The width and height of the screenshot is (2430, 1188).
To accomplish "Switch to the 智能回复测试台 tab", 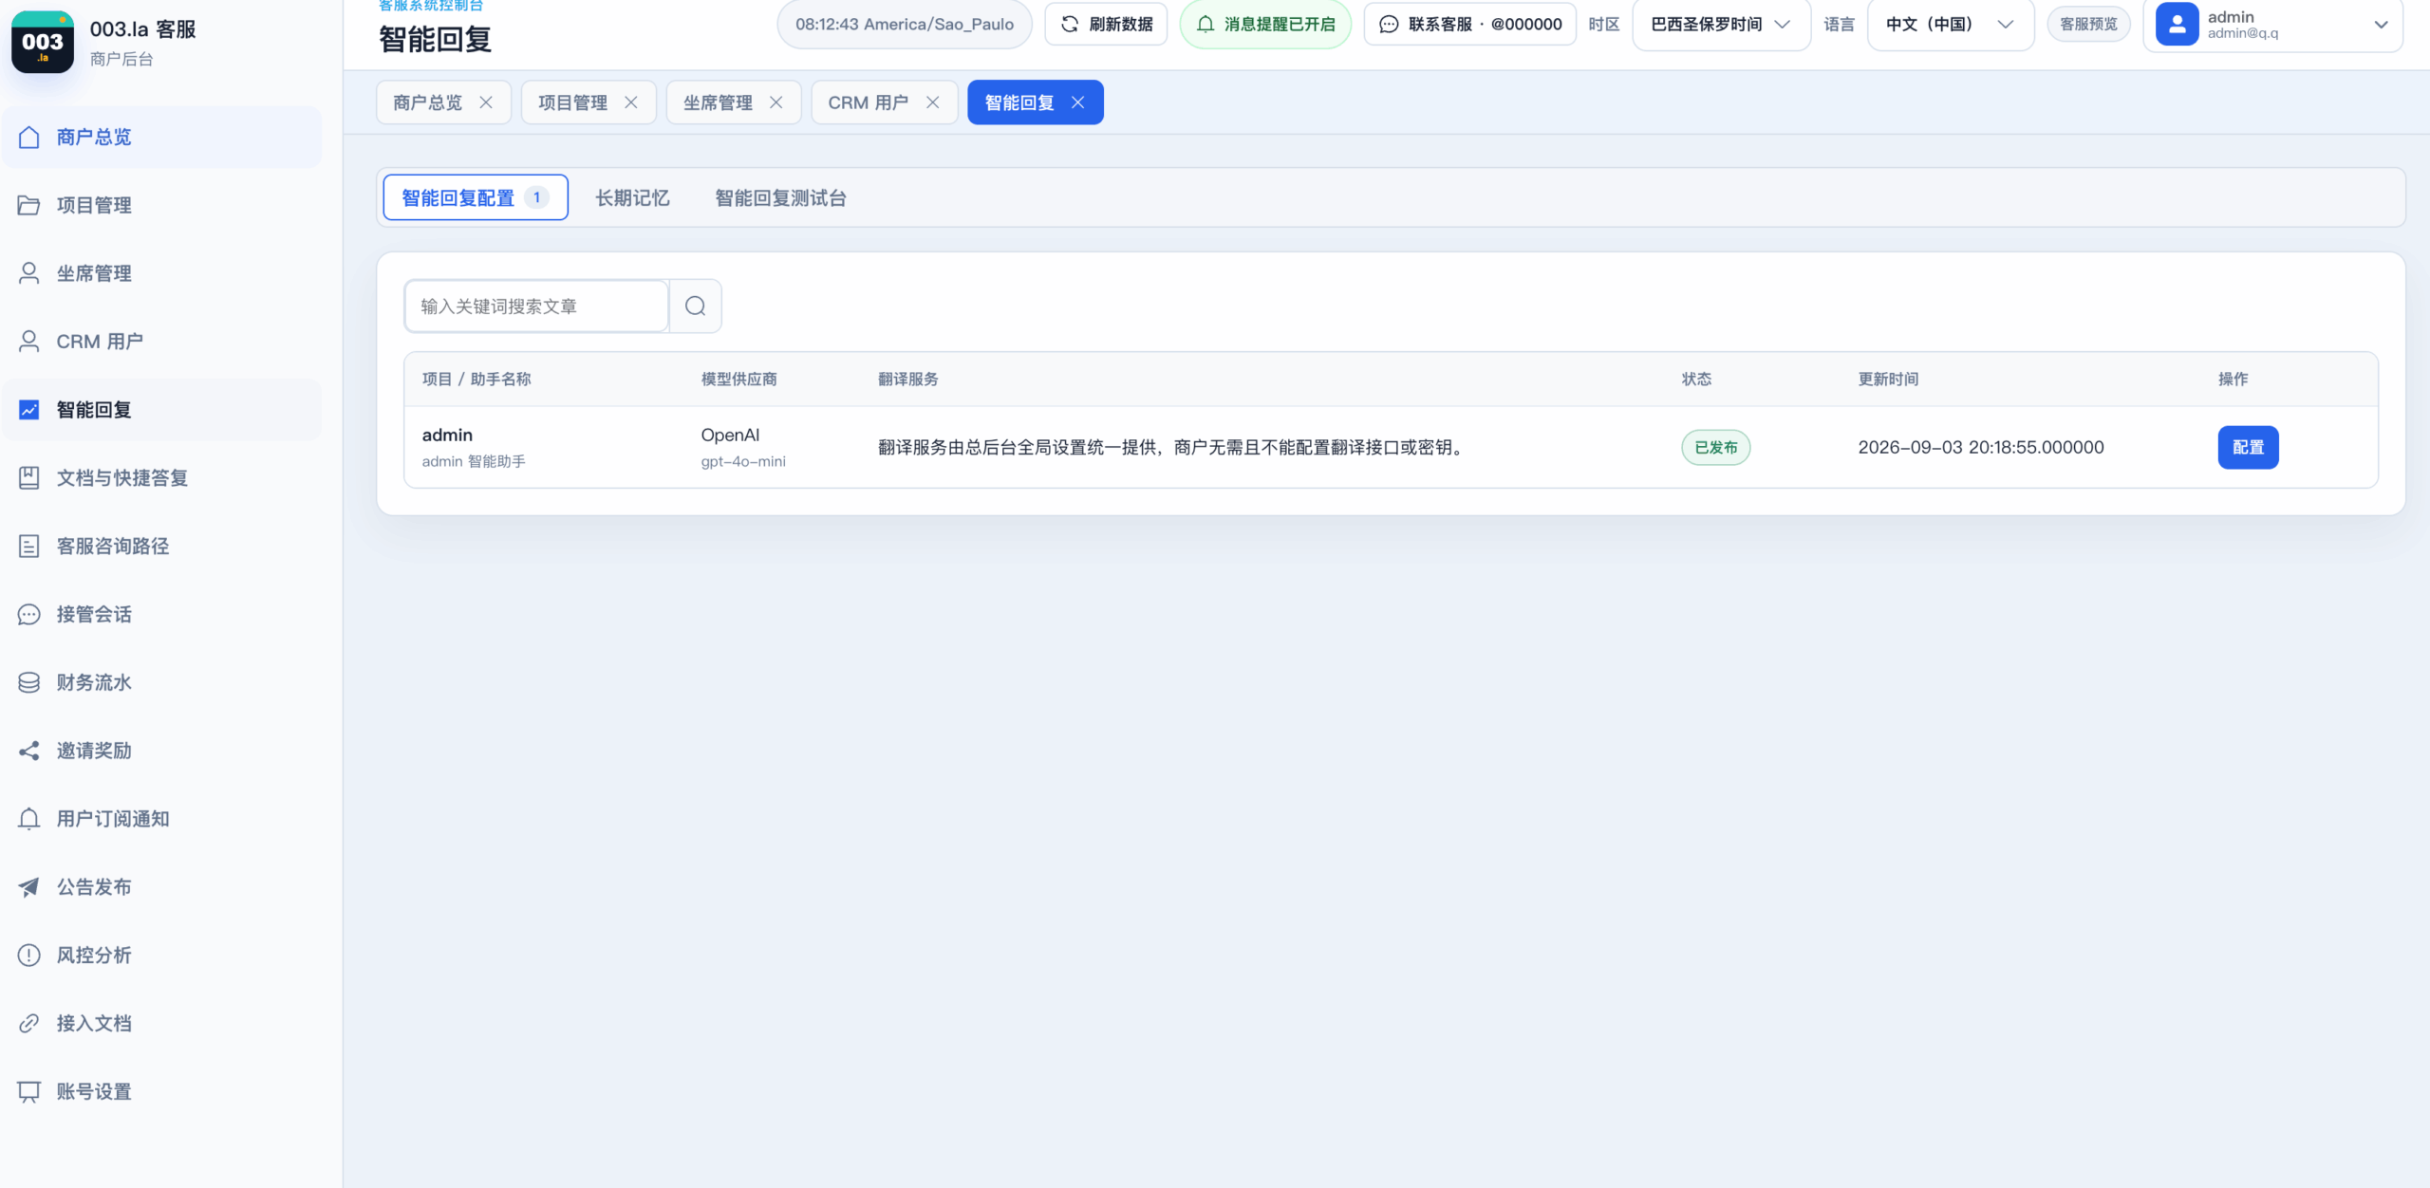I will [x=780, y=197].
